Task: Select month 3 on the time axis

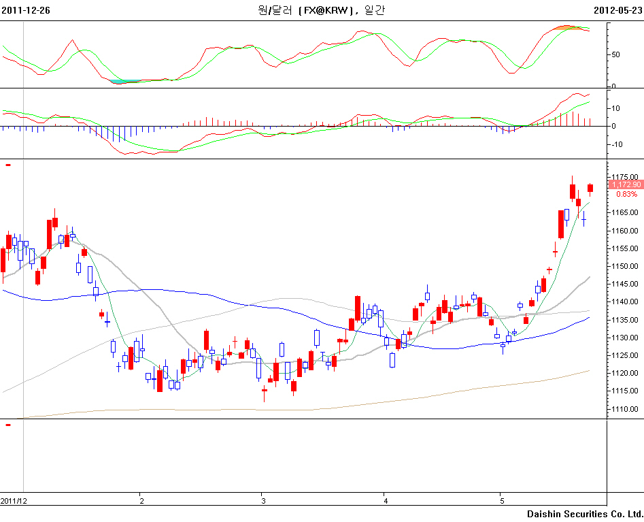Action: [262, 501]
